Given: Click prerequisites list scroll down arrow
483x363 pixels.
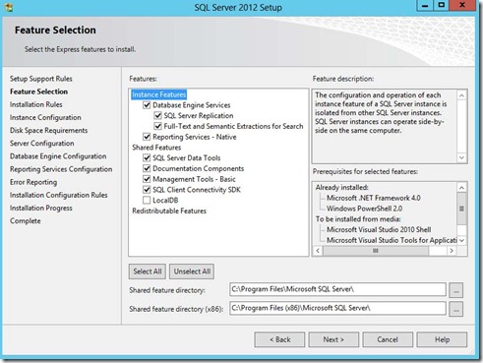Looking at the screenshot, I should [x=461, y=240].
